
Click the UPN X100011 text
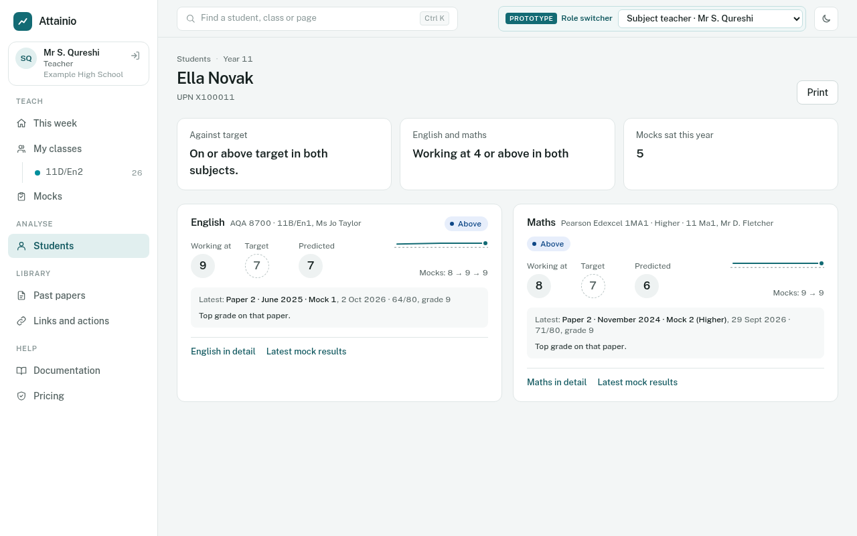pos(206,97)
